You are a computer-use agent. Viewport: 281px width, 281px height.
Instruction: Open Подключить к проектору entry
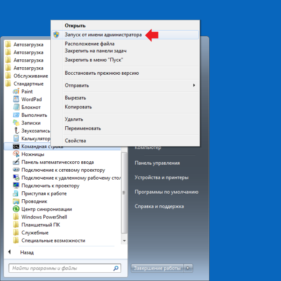click(x=50, y=186)
